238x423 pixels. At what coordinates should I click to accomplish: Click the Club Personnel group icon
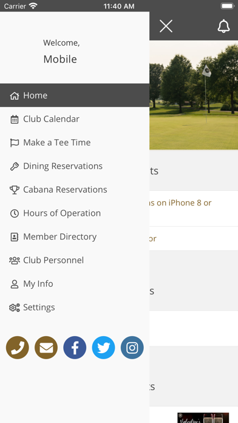tap(15, 260)
